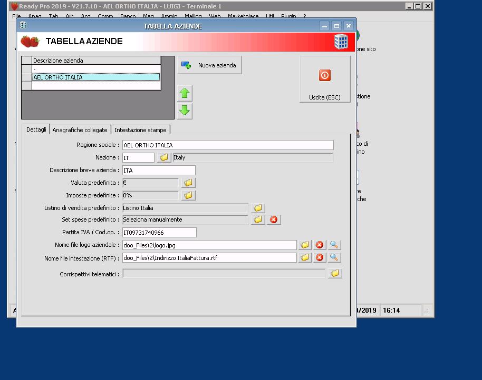Open the Intestazione stampe tab
Image resolution: width=482 pixels, height=380 pixels.
click(140, 130)
